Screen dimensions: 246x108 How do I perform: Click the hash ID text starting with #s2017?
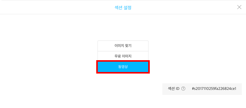(x=214, y=89)
